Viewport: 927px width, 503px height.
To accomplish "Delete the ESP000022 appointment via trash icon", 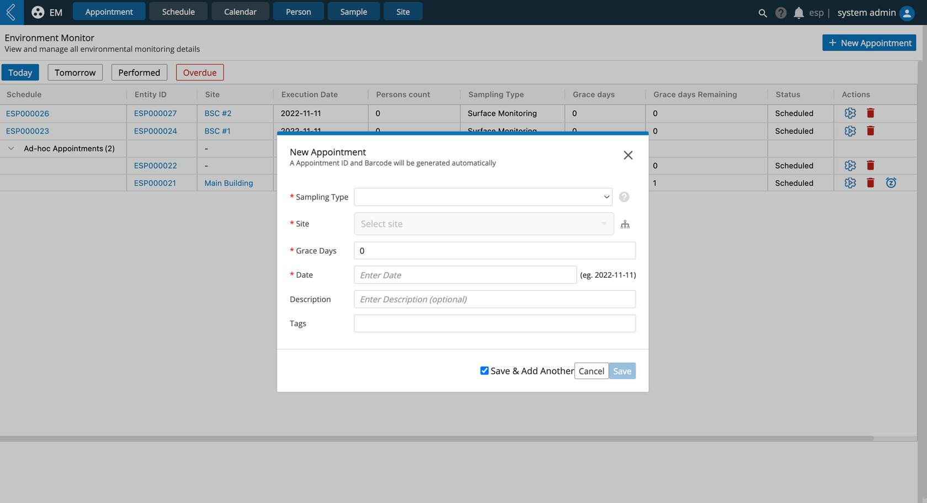I will [x=871, y=165].
